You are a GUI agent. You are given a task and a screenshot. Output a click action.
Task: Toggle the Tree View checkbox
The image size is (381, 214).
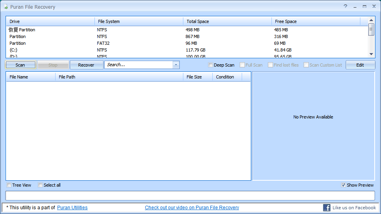pos(9,185)
